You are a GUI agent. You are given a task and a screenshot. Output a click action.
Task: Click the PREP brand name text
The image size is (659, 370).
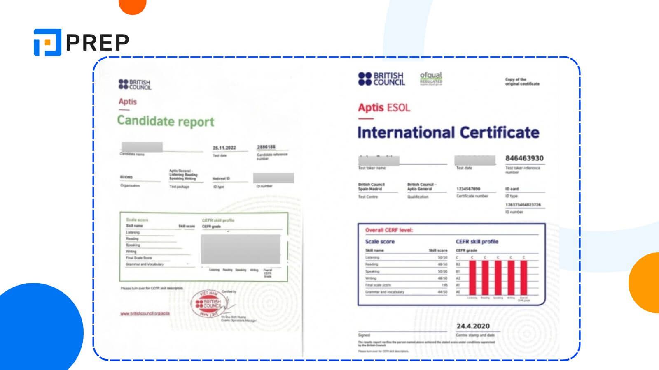[x=98, y=43]
